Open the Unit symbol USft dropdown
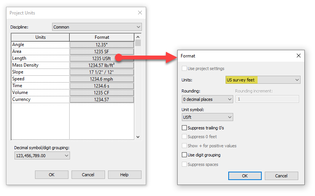315x196 pixels. [x=207, y=117]
